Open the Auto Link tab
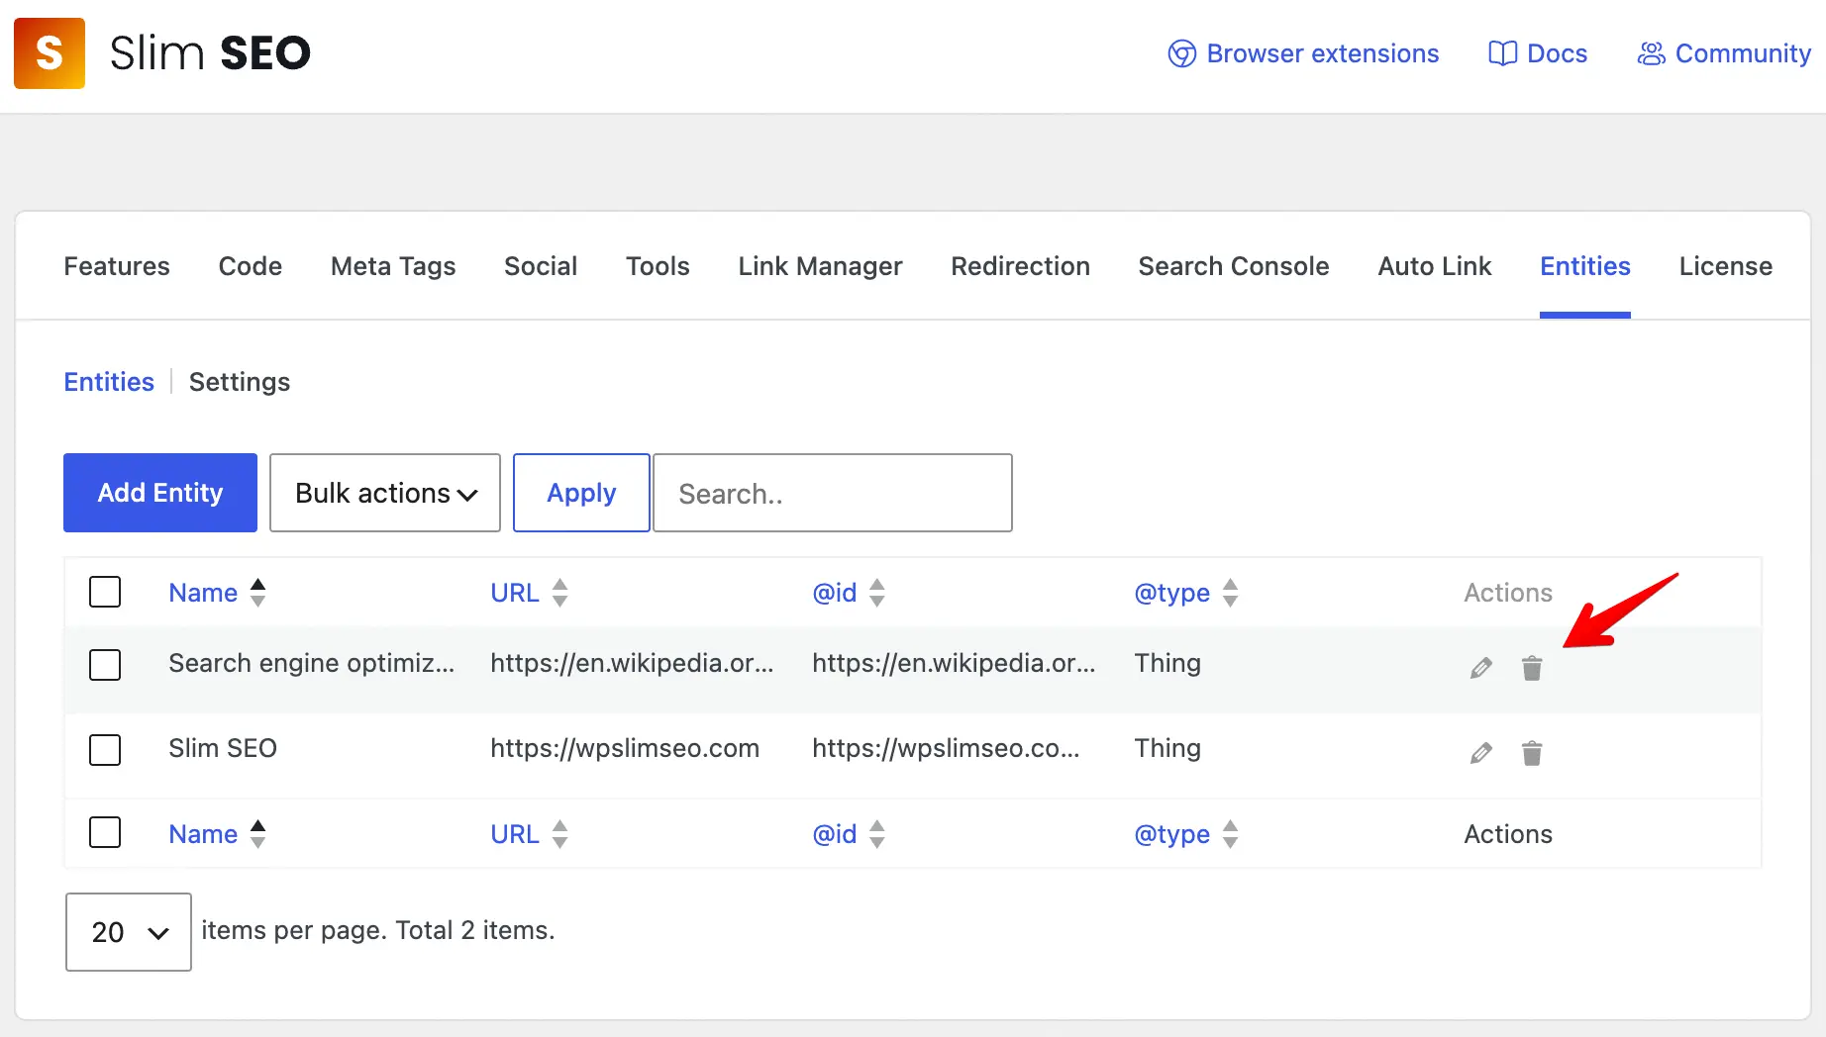This screenshot has width=1826, height=1037. [1435, 266]
